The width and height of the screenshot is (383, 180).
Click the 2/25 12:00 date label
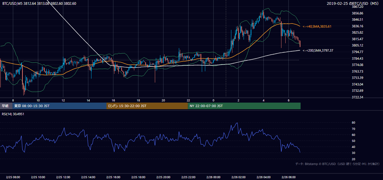click(x=63, y=177)
